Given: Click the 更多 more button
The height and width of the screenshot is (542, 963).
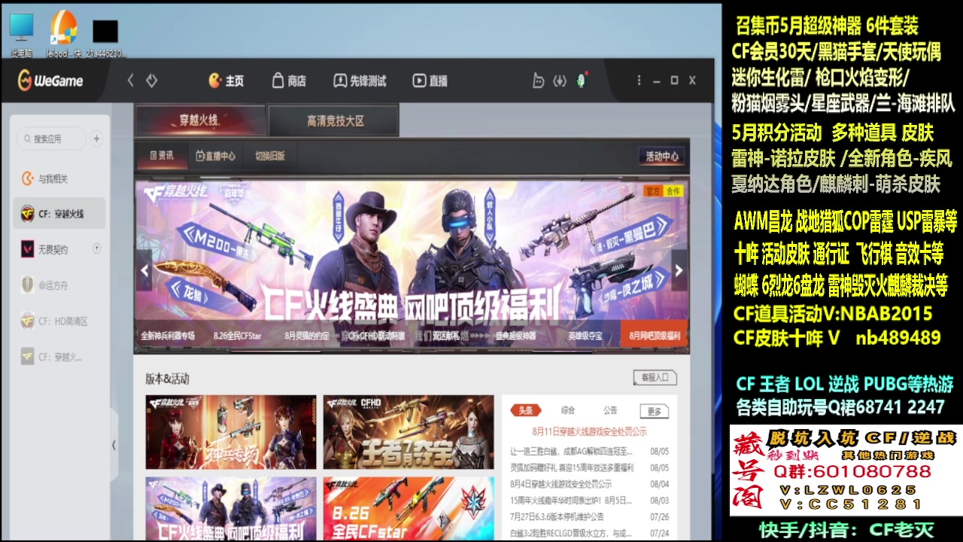Looking at the screenshot, I should (654, 411).
